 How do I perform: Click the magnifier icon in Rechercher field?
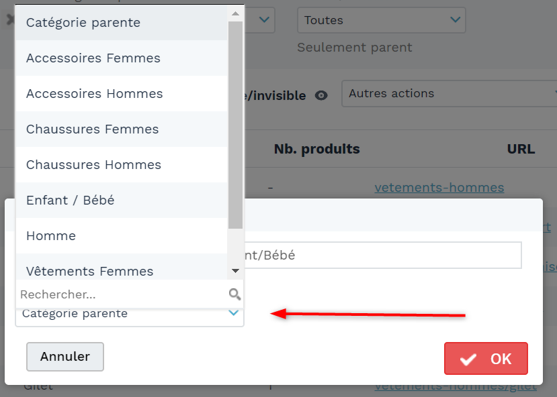pos(234,294)
